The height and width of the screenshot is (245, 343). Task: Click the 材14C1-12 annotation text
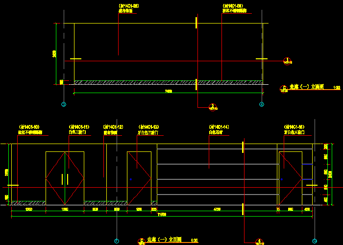coord(113,127)
